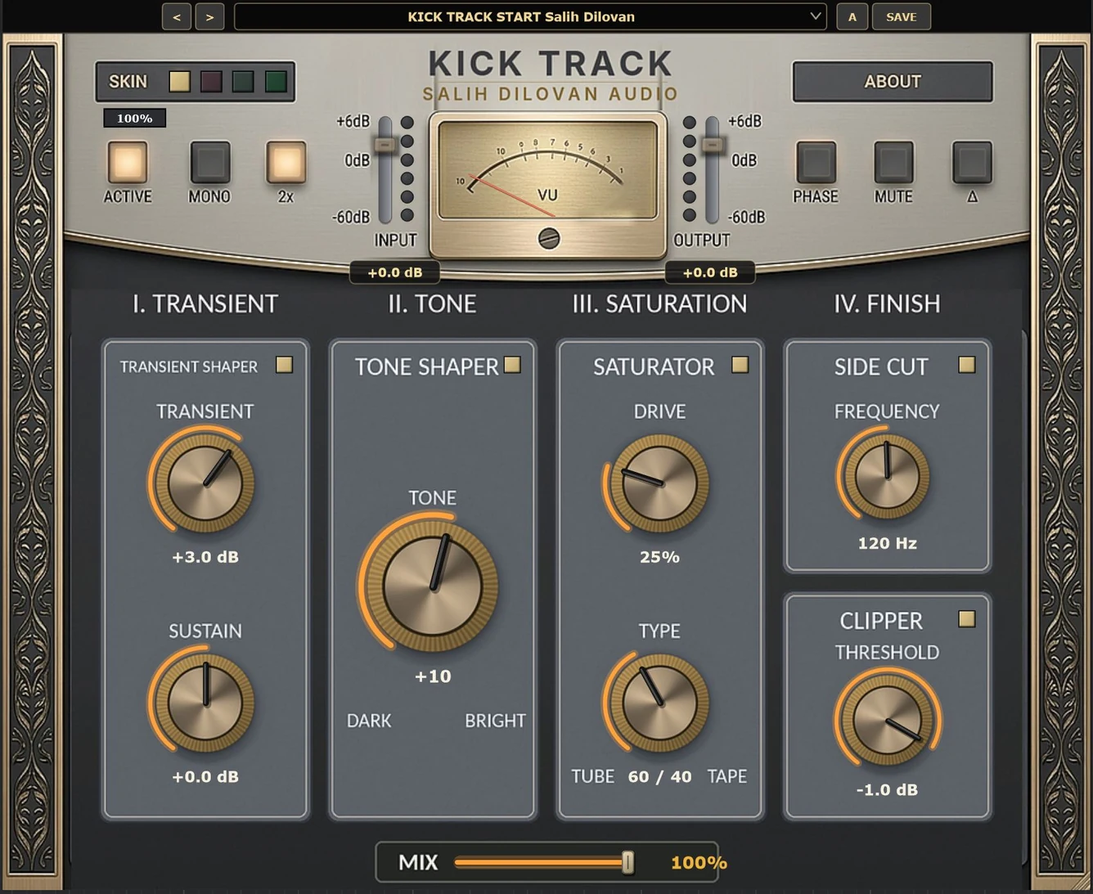Click the saturator DRIVE knob

659,483
